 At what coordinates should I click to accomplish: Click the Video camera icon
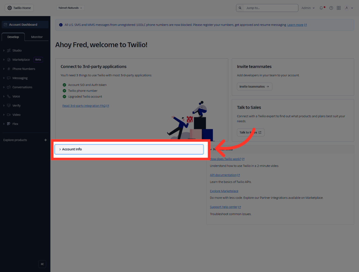coord(9,115)
